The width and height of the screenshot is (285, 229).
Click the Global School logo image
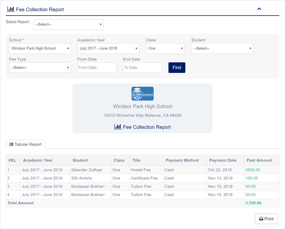pyautogui.click(x=142, y=94)
